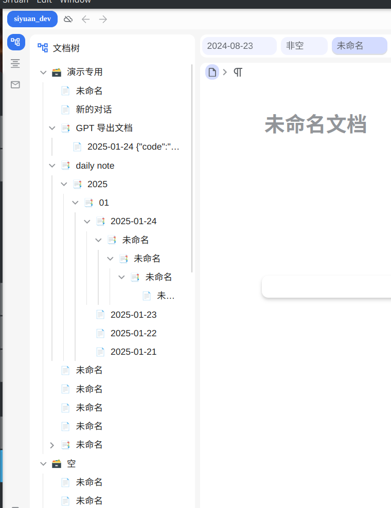This screenshot has height=508, width=391.
Task: Select the daily note label
Action: coord(95,166)
